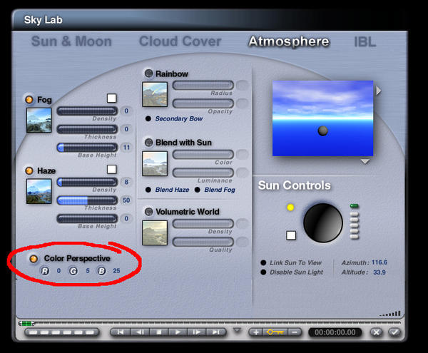Toggle the Haze enable button
Screen dimensions: 428x353
(x=29, y=170)
